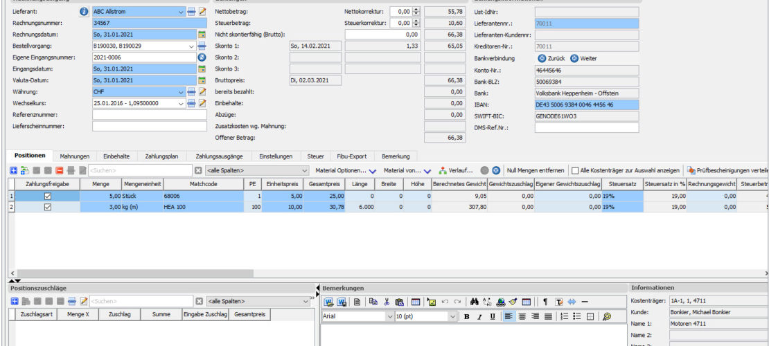
Task: Open the Wechselkurs dropdown
Action: 182,103
